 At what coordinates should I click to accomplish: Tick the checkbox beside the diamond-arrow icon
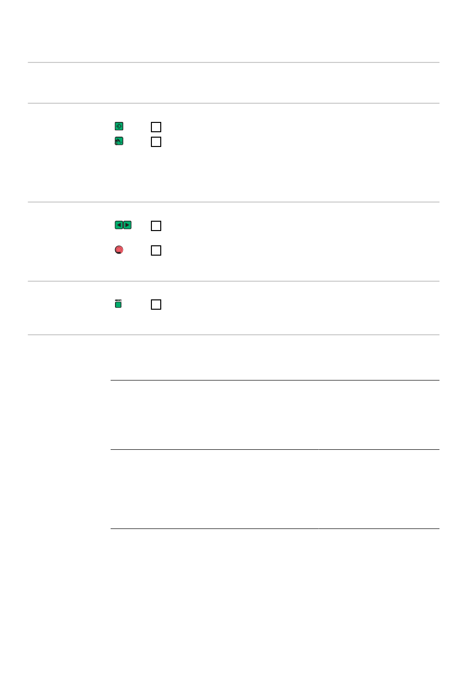(156, 127)
